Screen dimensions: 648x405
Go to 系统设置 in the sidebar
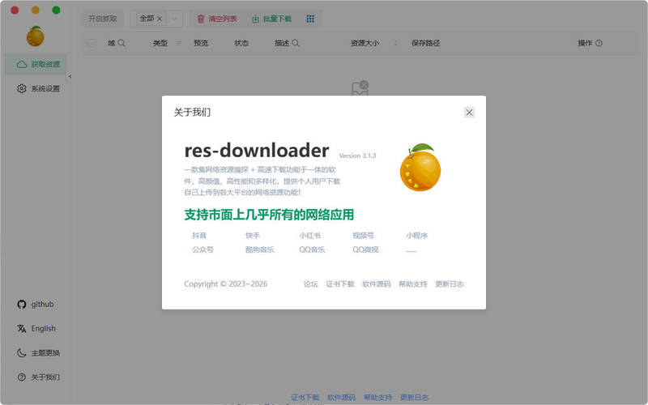click(38, 88)
